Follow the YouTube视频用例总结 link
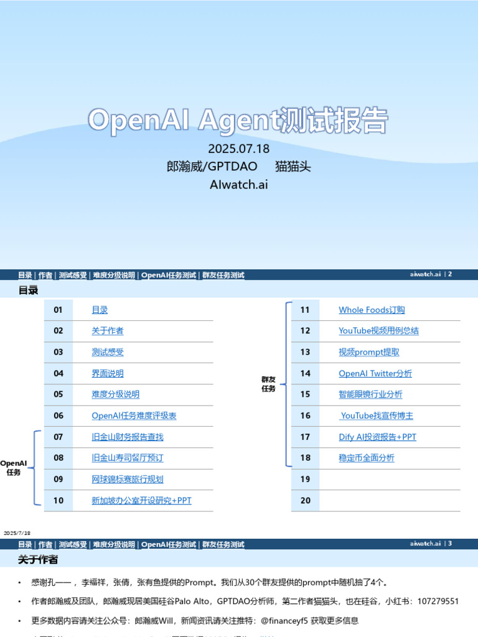This screenshot has width=478, height=637. tap(379, 331)
